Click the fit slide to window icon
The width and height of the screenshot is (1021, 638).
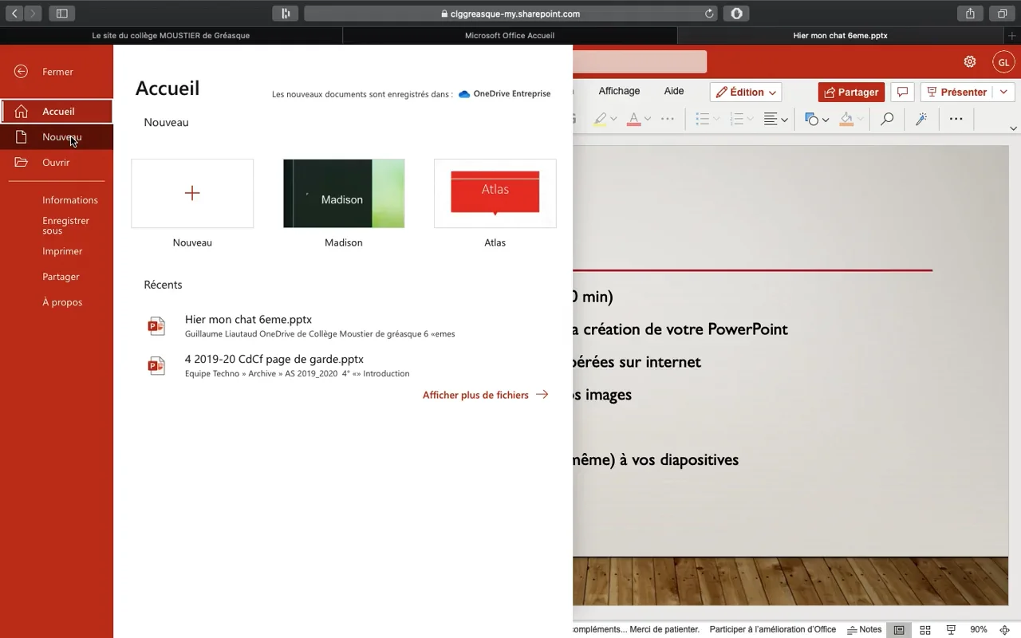click(1005, 630)
